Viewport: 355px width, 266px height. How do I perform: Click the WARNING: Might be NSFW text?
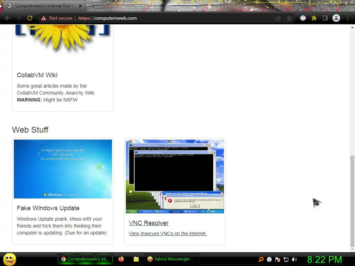47,100
